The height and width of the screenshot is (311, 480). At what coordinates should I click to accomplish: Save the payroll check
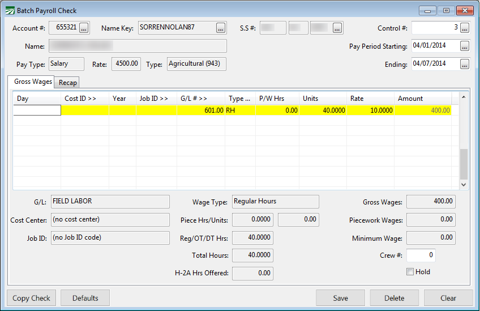[340, 298]
